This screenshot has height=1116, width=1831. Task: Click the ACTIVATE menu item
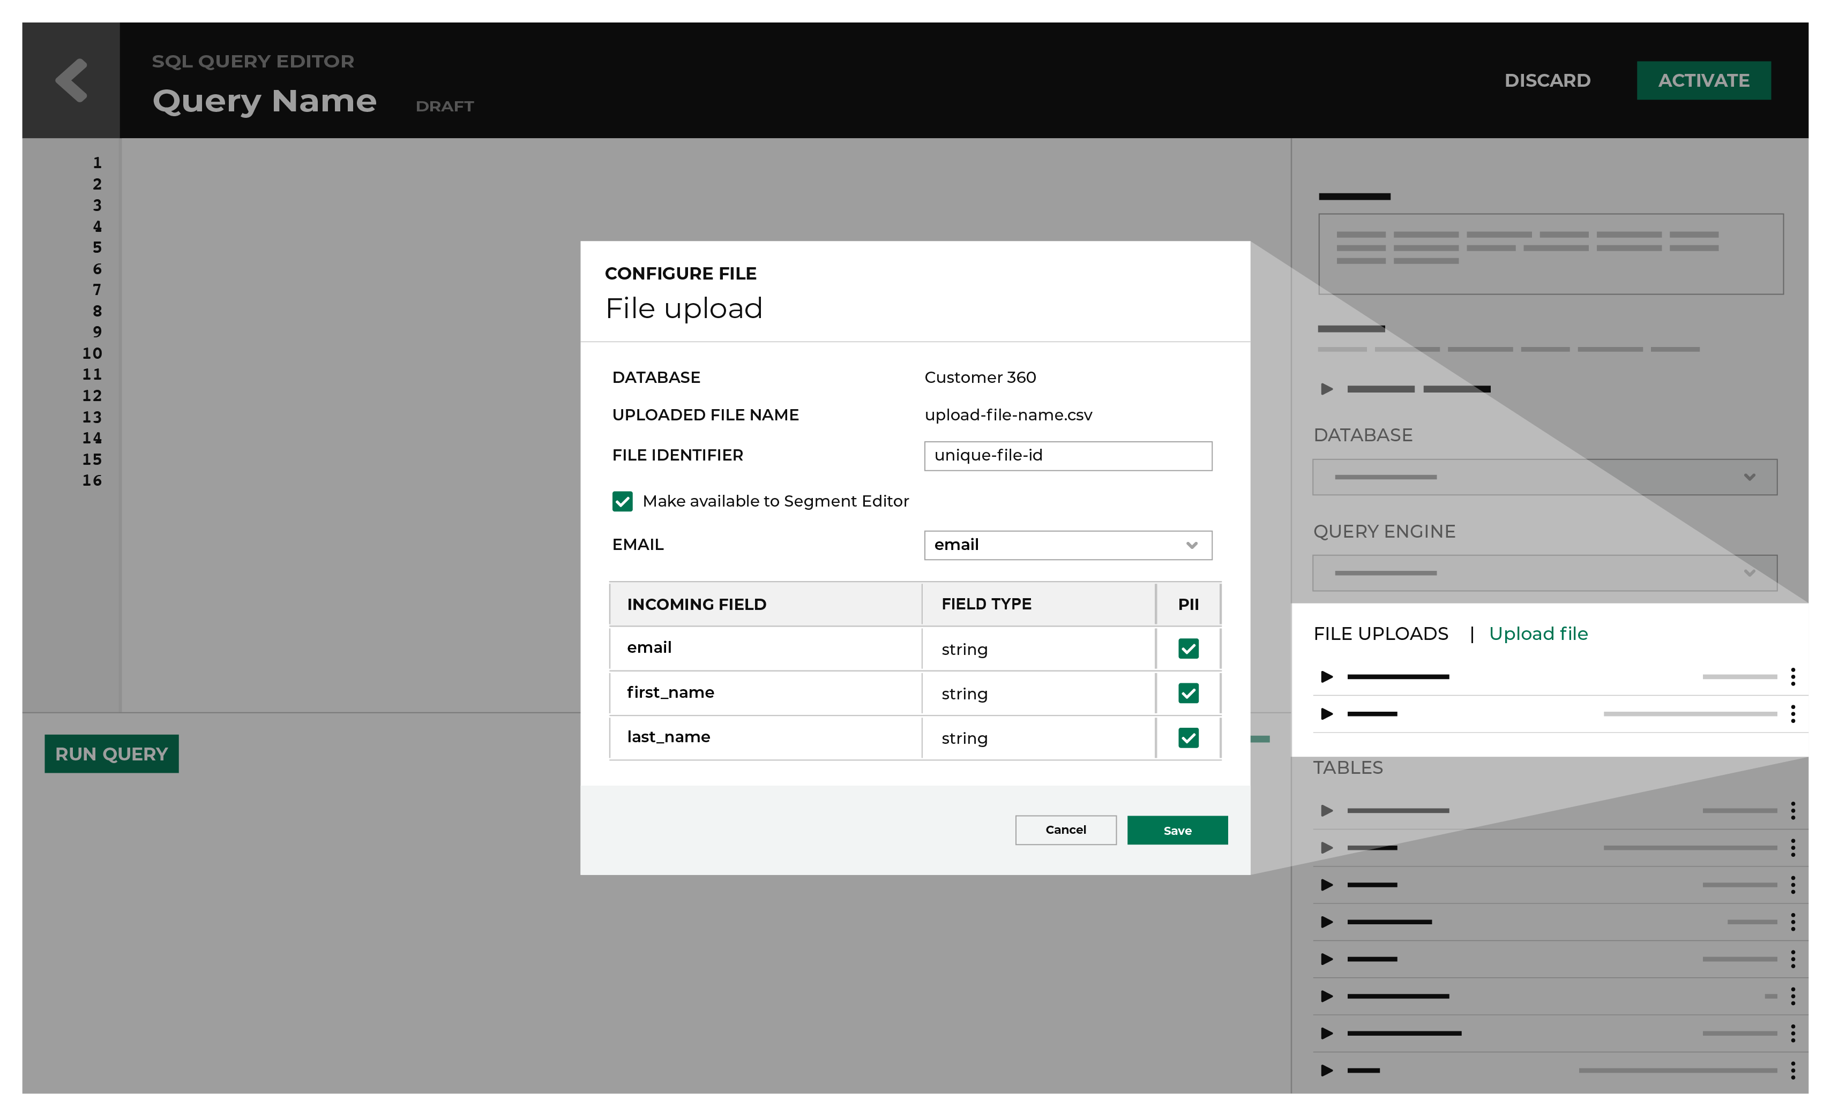coord(1704,80)
